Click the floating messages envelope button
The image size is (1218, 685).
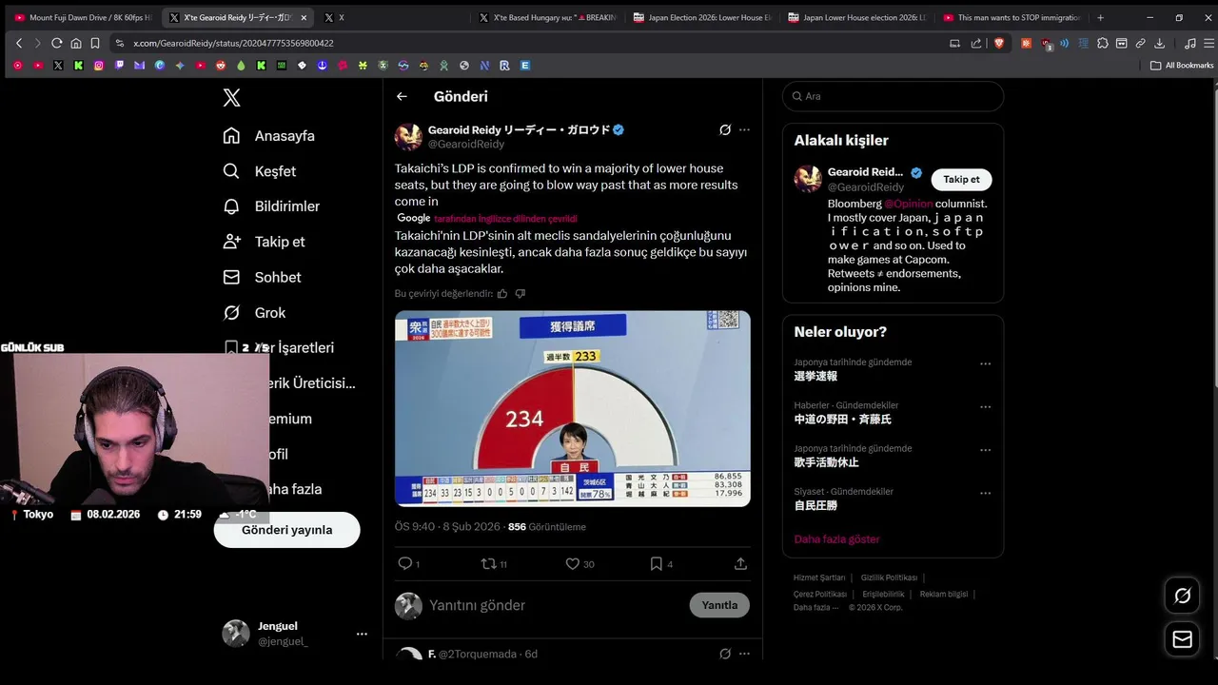tap(1183, 639)
